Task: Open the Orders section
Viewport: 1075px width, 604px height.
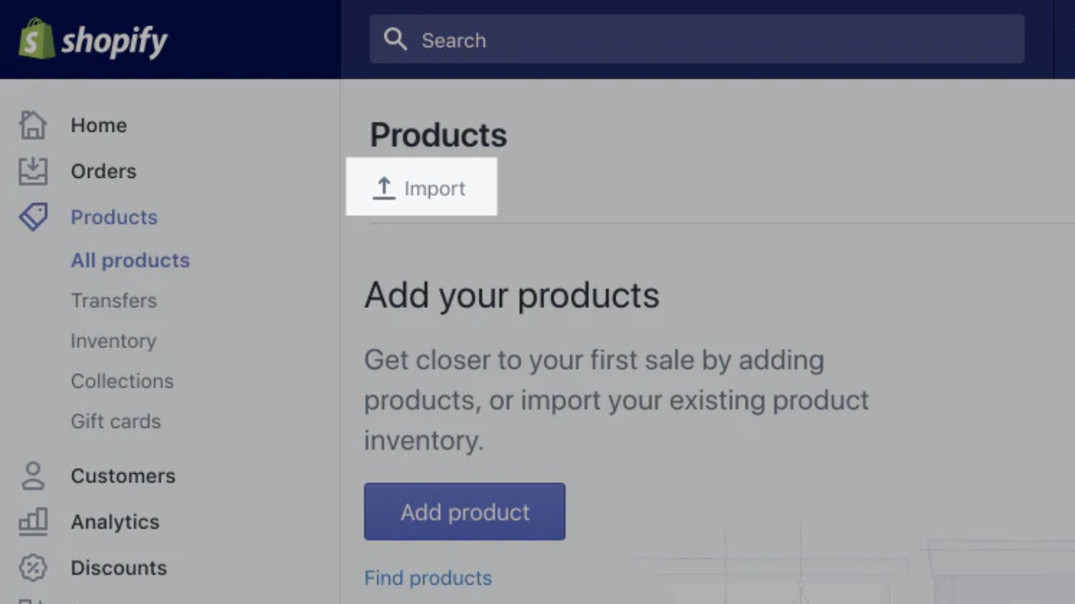Action: (x=103, y=171)
